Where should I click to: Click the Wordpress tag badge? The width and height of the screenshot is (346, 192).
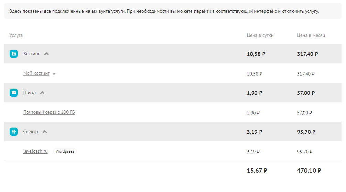pos(65,151)
